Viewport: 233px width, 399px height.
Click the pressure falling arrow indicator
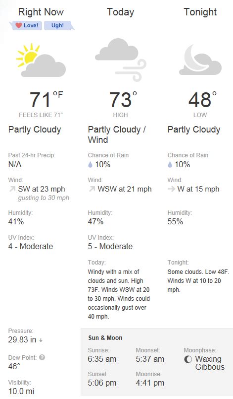coord(41,340)
